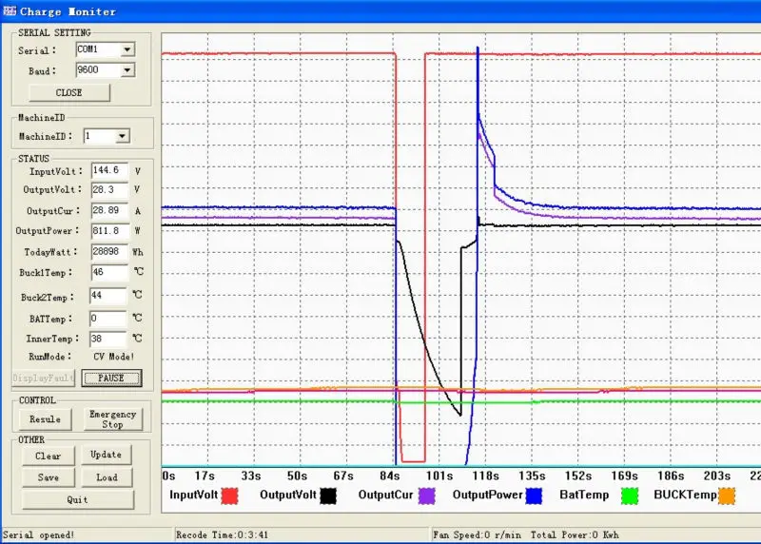The height and width of the screenshot is (544, 761).
Task: Click the OutputPower legend label
Action: 487,495
